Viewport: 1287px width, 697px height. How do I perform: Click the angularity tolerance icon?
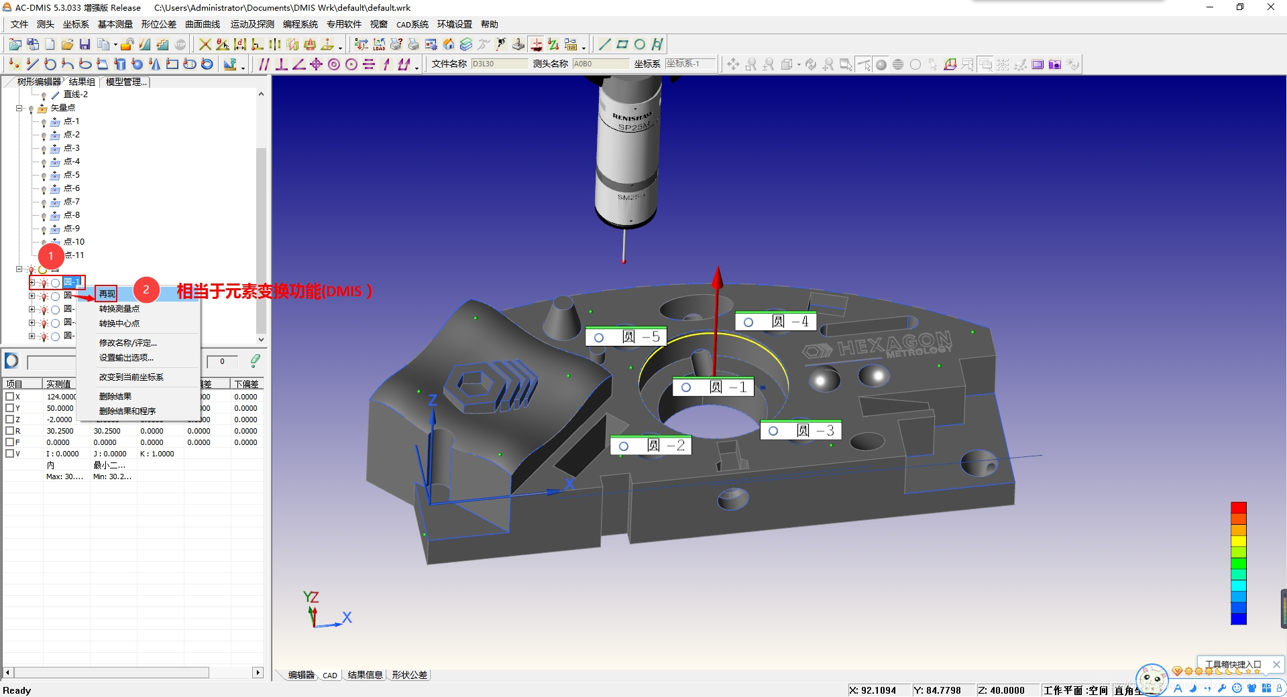click(x=299, y=64)
